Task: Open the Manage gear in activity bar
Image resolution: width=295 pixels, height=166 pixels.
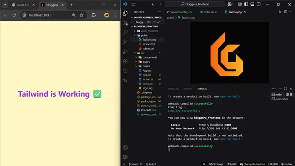Action: tap(125, 157)
